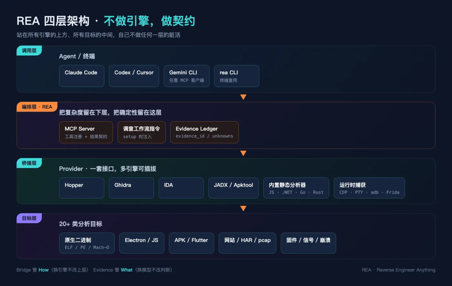Select the footer text "REA · Reverse Engineer Anything"
The image size is (452, 286).
click(x=399, y=270)
